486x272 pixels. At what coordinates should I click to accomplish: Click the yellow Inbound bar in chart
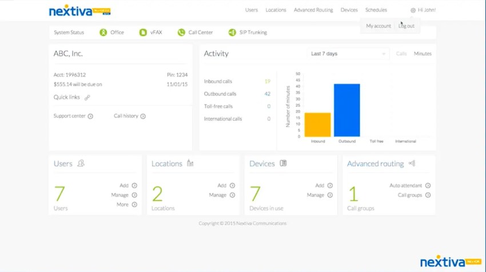[x=317, y=124]
